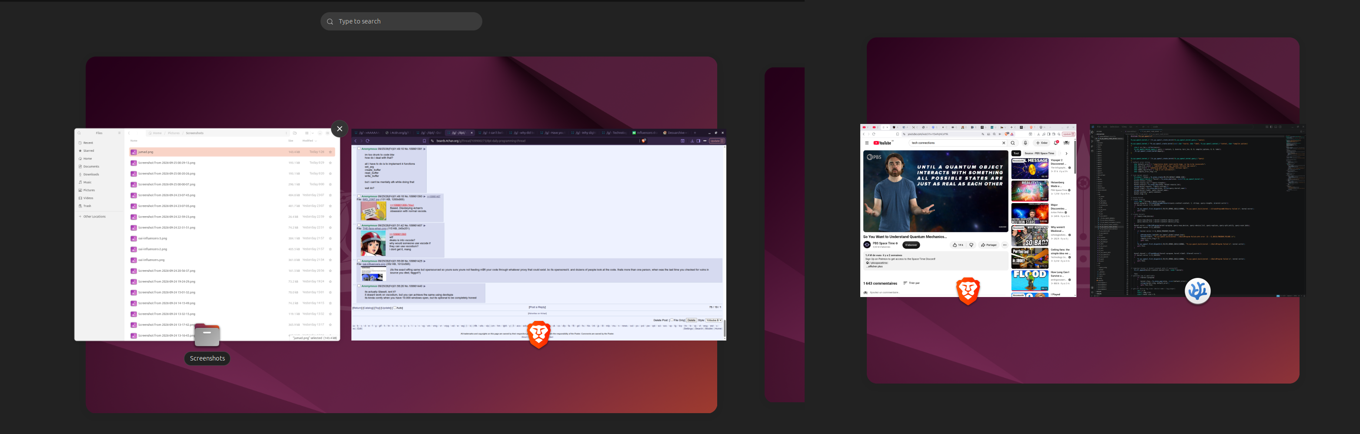Click the YouTube notifications bell icon
1360x434 pixels.
coord(1056,143)
